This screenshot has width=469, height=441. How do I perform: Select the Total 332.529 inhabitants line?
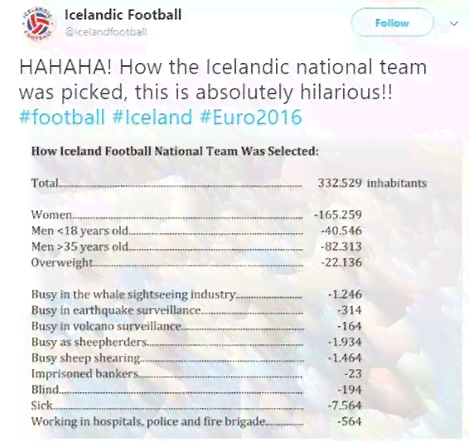point(230,183)
